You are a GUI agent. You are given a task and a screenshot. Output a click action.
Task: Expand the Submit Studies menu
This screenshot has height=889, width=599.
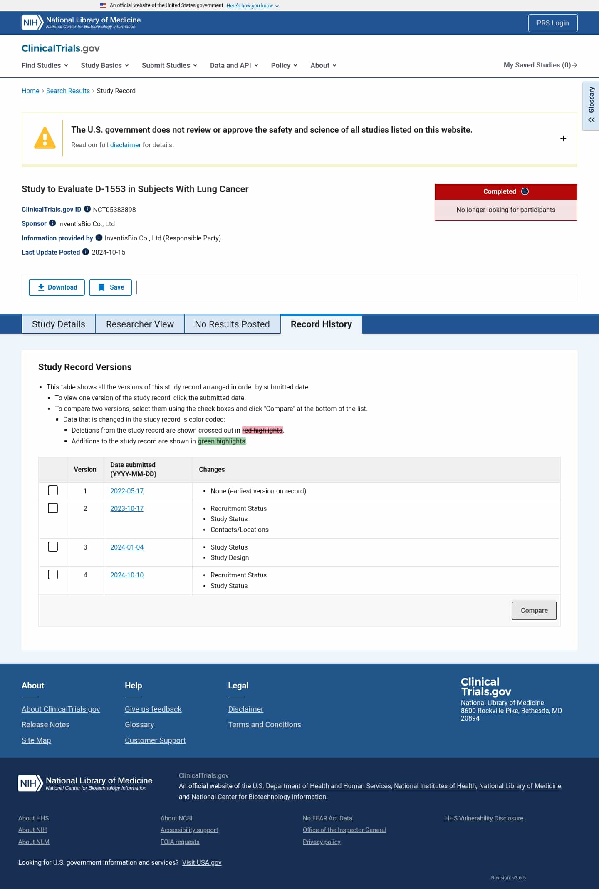[169, 65]
